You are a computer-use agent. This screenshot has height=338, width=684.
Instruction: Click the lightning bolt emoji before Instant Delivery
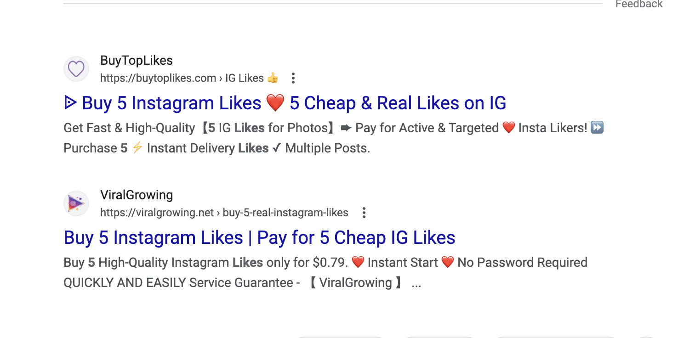[137, 148]
